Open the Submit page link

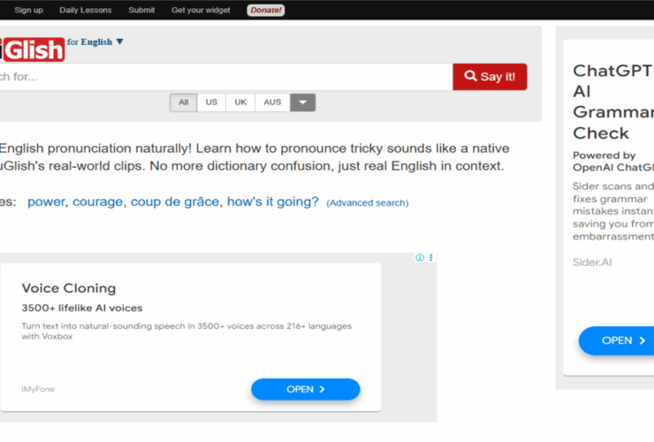(x=141, y=10)
